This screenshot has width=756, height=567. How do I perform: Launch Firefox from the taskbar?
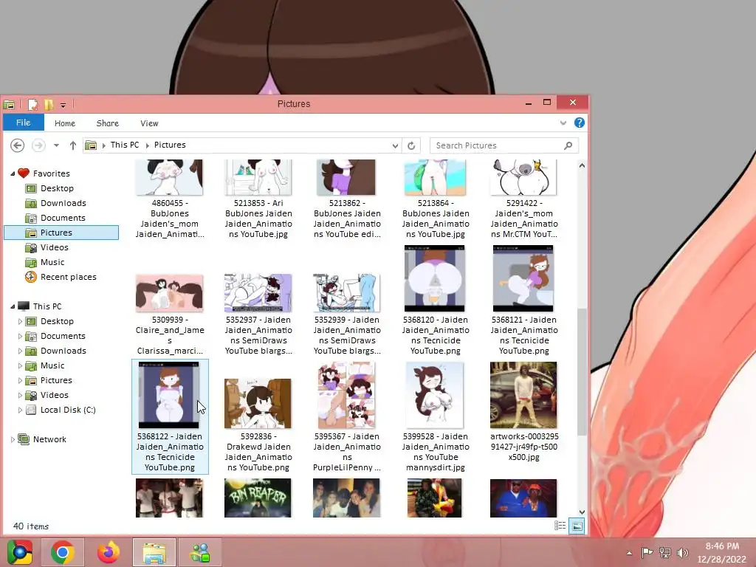tap(109, 552)
